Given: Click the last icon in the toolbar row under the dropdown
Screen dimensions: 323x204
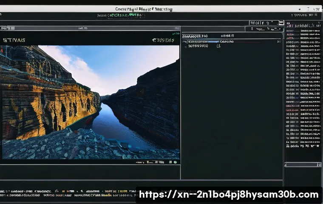Looking at the screenshot, I should click(279, 28).
